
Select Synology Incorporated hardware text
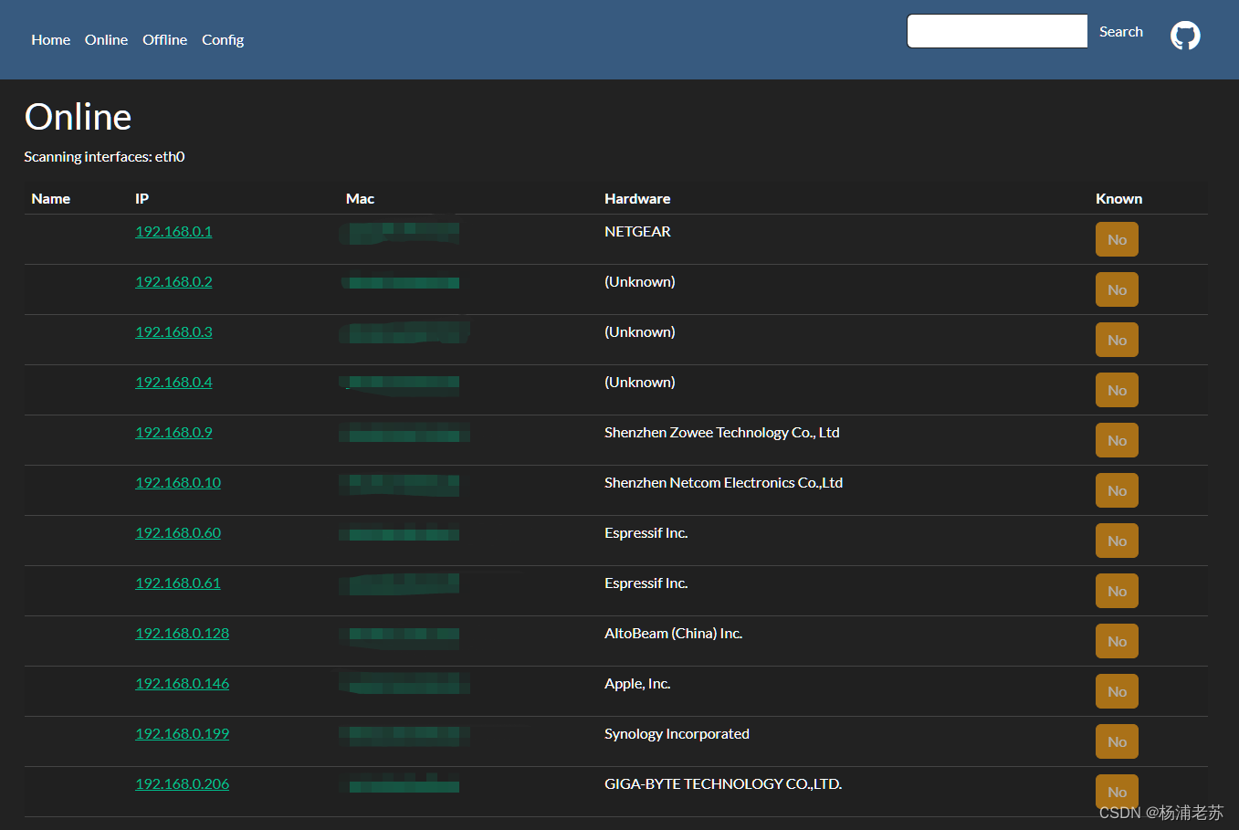tap(677, 733)
